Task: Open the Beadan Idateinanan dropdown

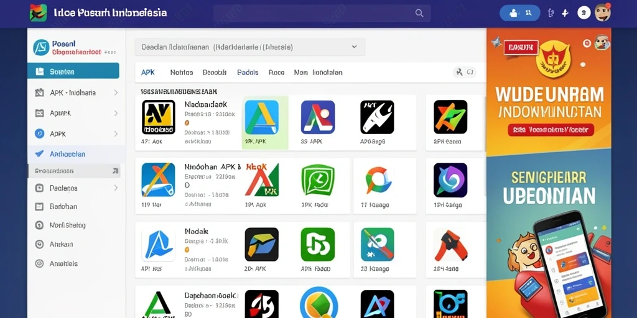Action: coord(250,47)
